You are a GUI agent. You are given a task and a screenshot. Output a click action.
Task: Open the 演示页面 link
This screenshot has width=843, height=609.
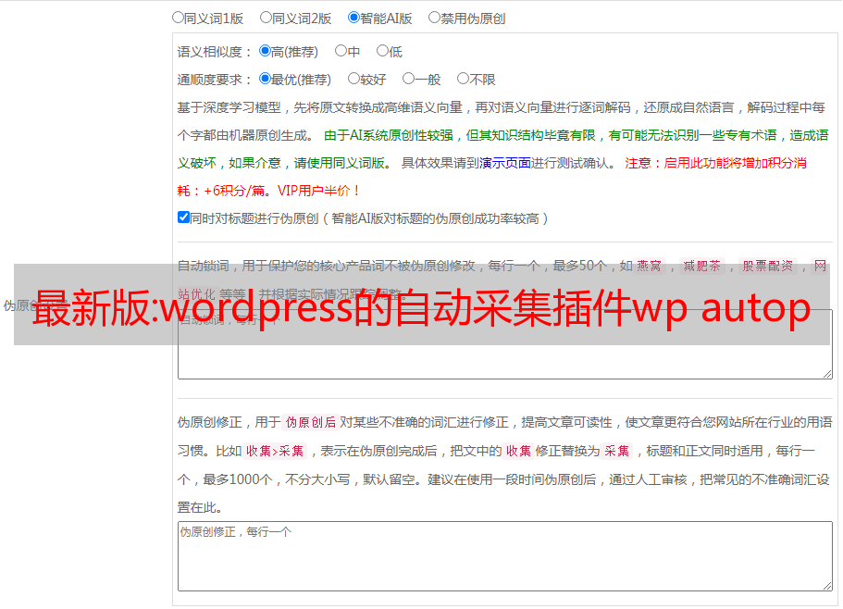[505, 163]
